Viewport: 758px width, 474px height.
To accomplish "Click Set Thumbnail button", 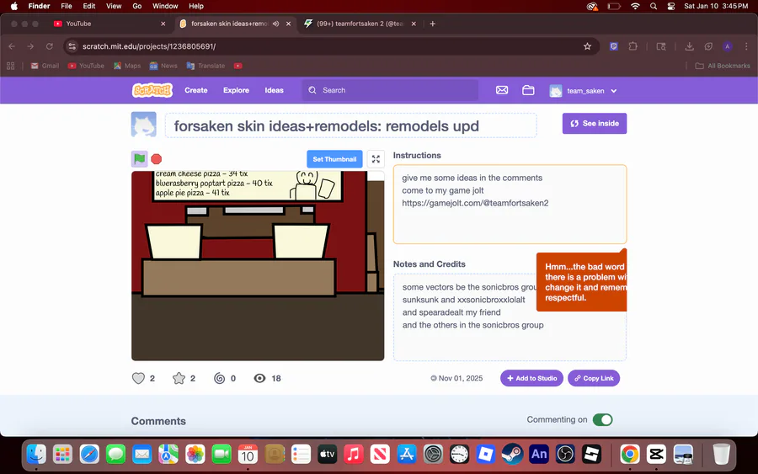I will (x=334, y=159).
